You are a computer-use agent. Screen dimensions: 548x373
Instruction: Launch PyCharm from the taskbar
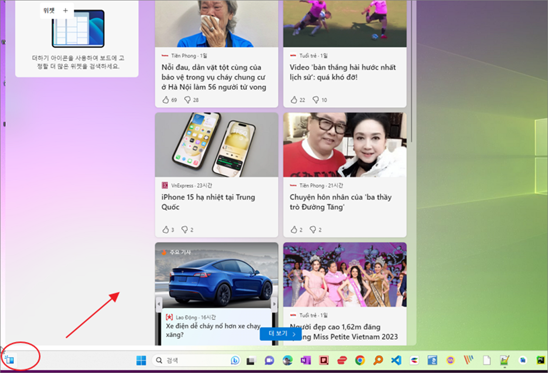[x=541, y=360]
